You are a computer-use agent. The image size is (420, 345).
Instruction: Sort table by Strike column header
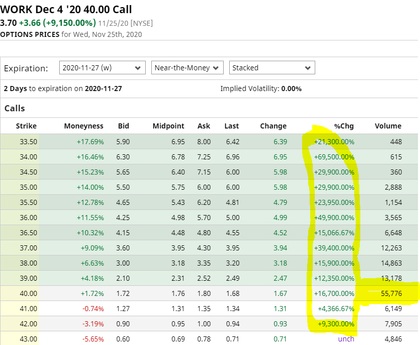click(x=26, y=126)
